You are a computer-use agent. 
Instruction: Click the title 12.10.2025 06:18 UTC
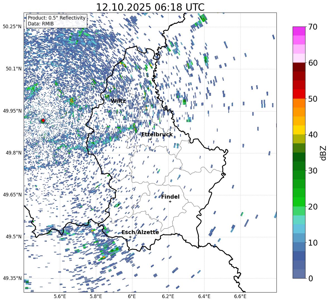click(150, 7)
